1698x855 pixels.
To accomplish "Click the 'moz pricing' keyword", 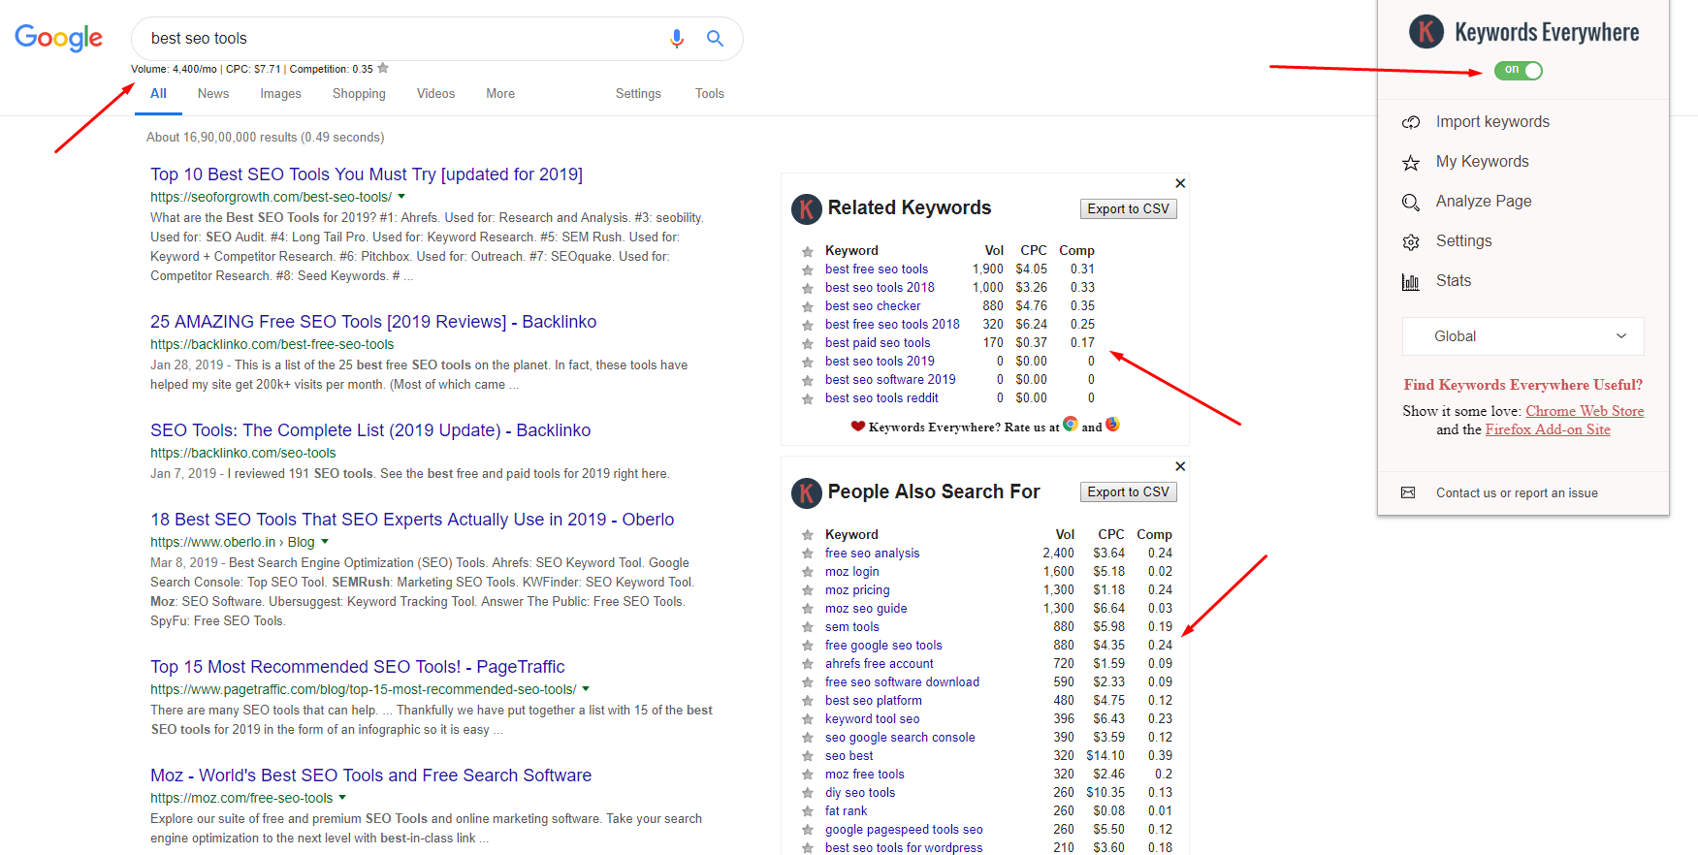I will 857,590.
